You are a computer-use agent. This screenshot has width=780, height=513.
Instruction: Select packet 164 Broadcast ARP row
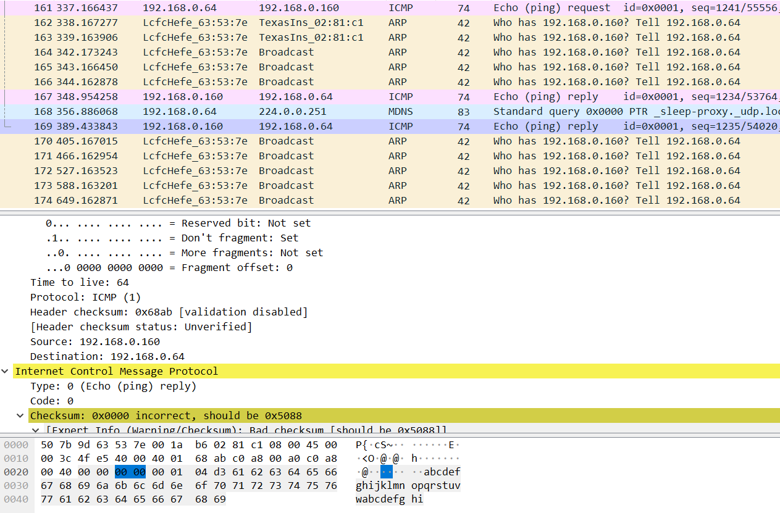390,52
